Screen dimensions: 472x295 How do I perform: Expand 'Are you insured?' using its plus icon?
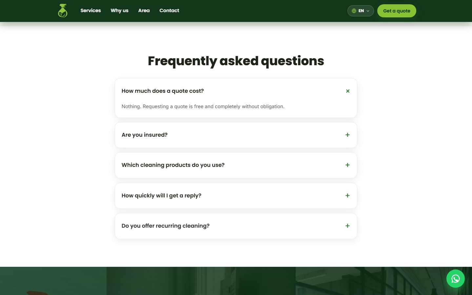[x=347, y=135]
